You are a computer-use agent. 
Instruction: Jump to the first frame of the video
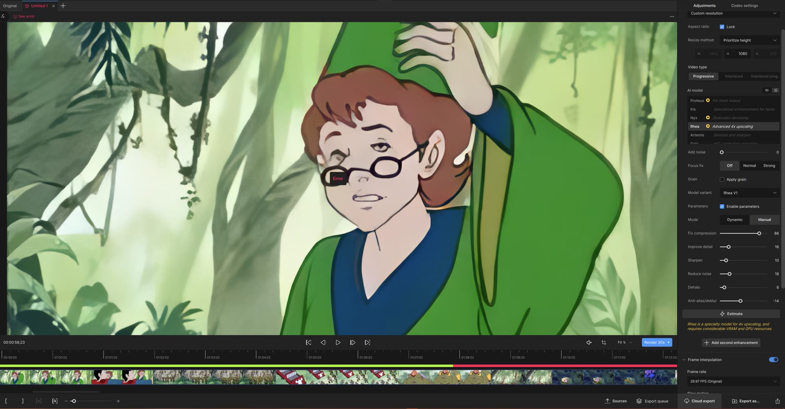click(x=309, y=342)
